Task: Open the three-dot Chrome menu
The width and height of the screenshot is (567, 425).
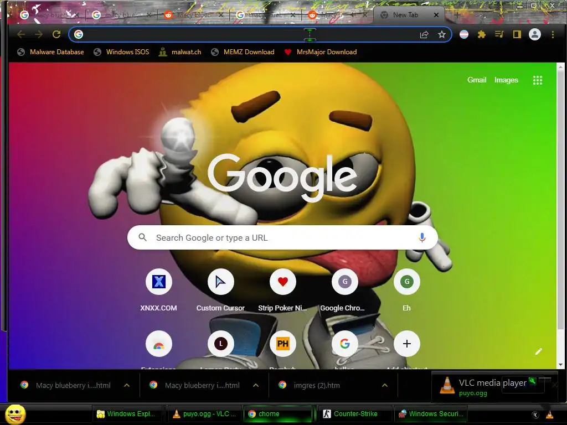Action: [553, 34]
